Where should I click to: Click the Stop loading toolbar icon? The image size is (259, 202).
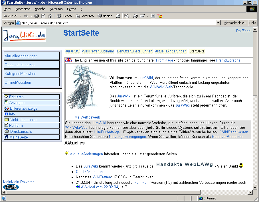(37, 16)
